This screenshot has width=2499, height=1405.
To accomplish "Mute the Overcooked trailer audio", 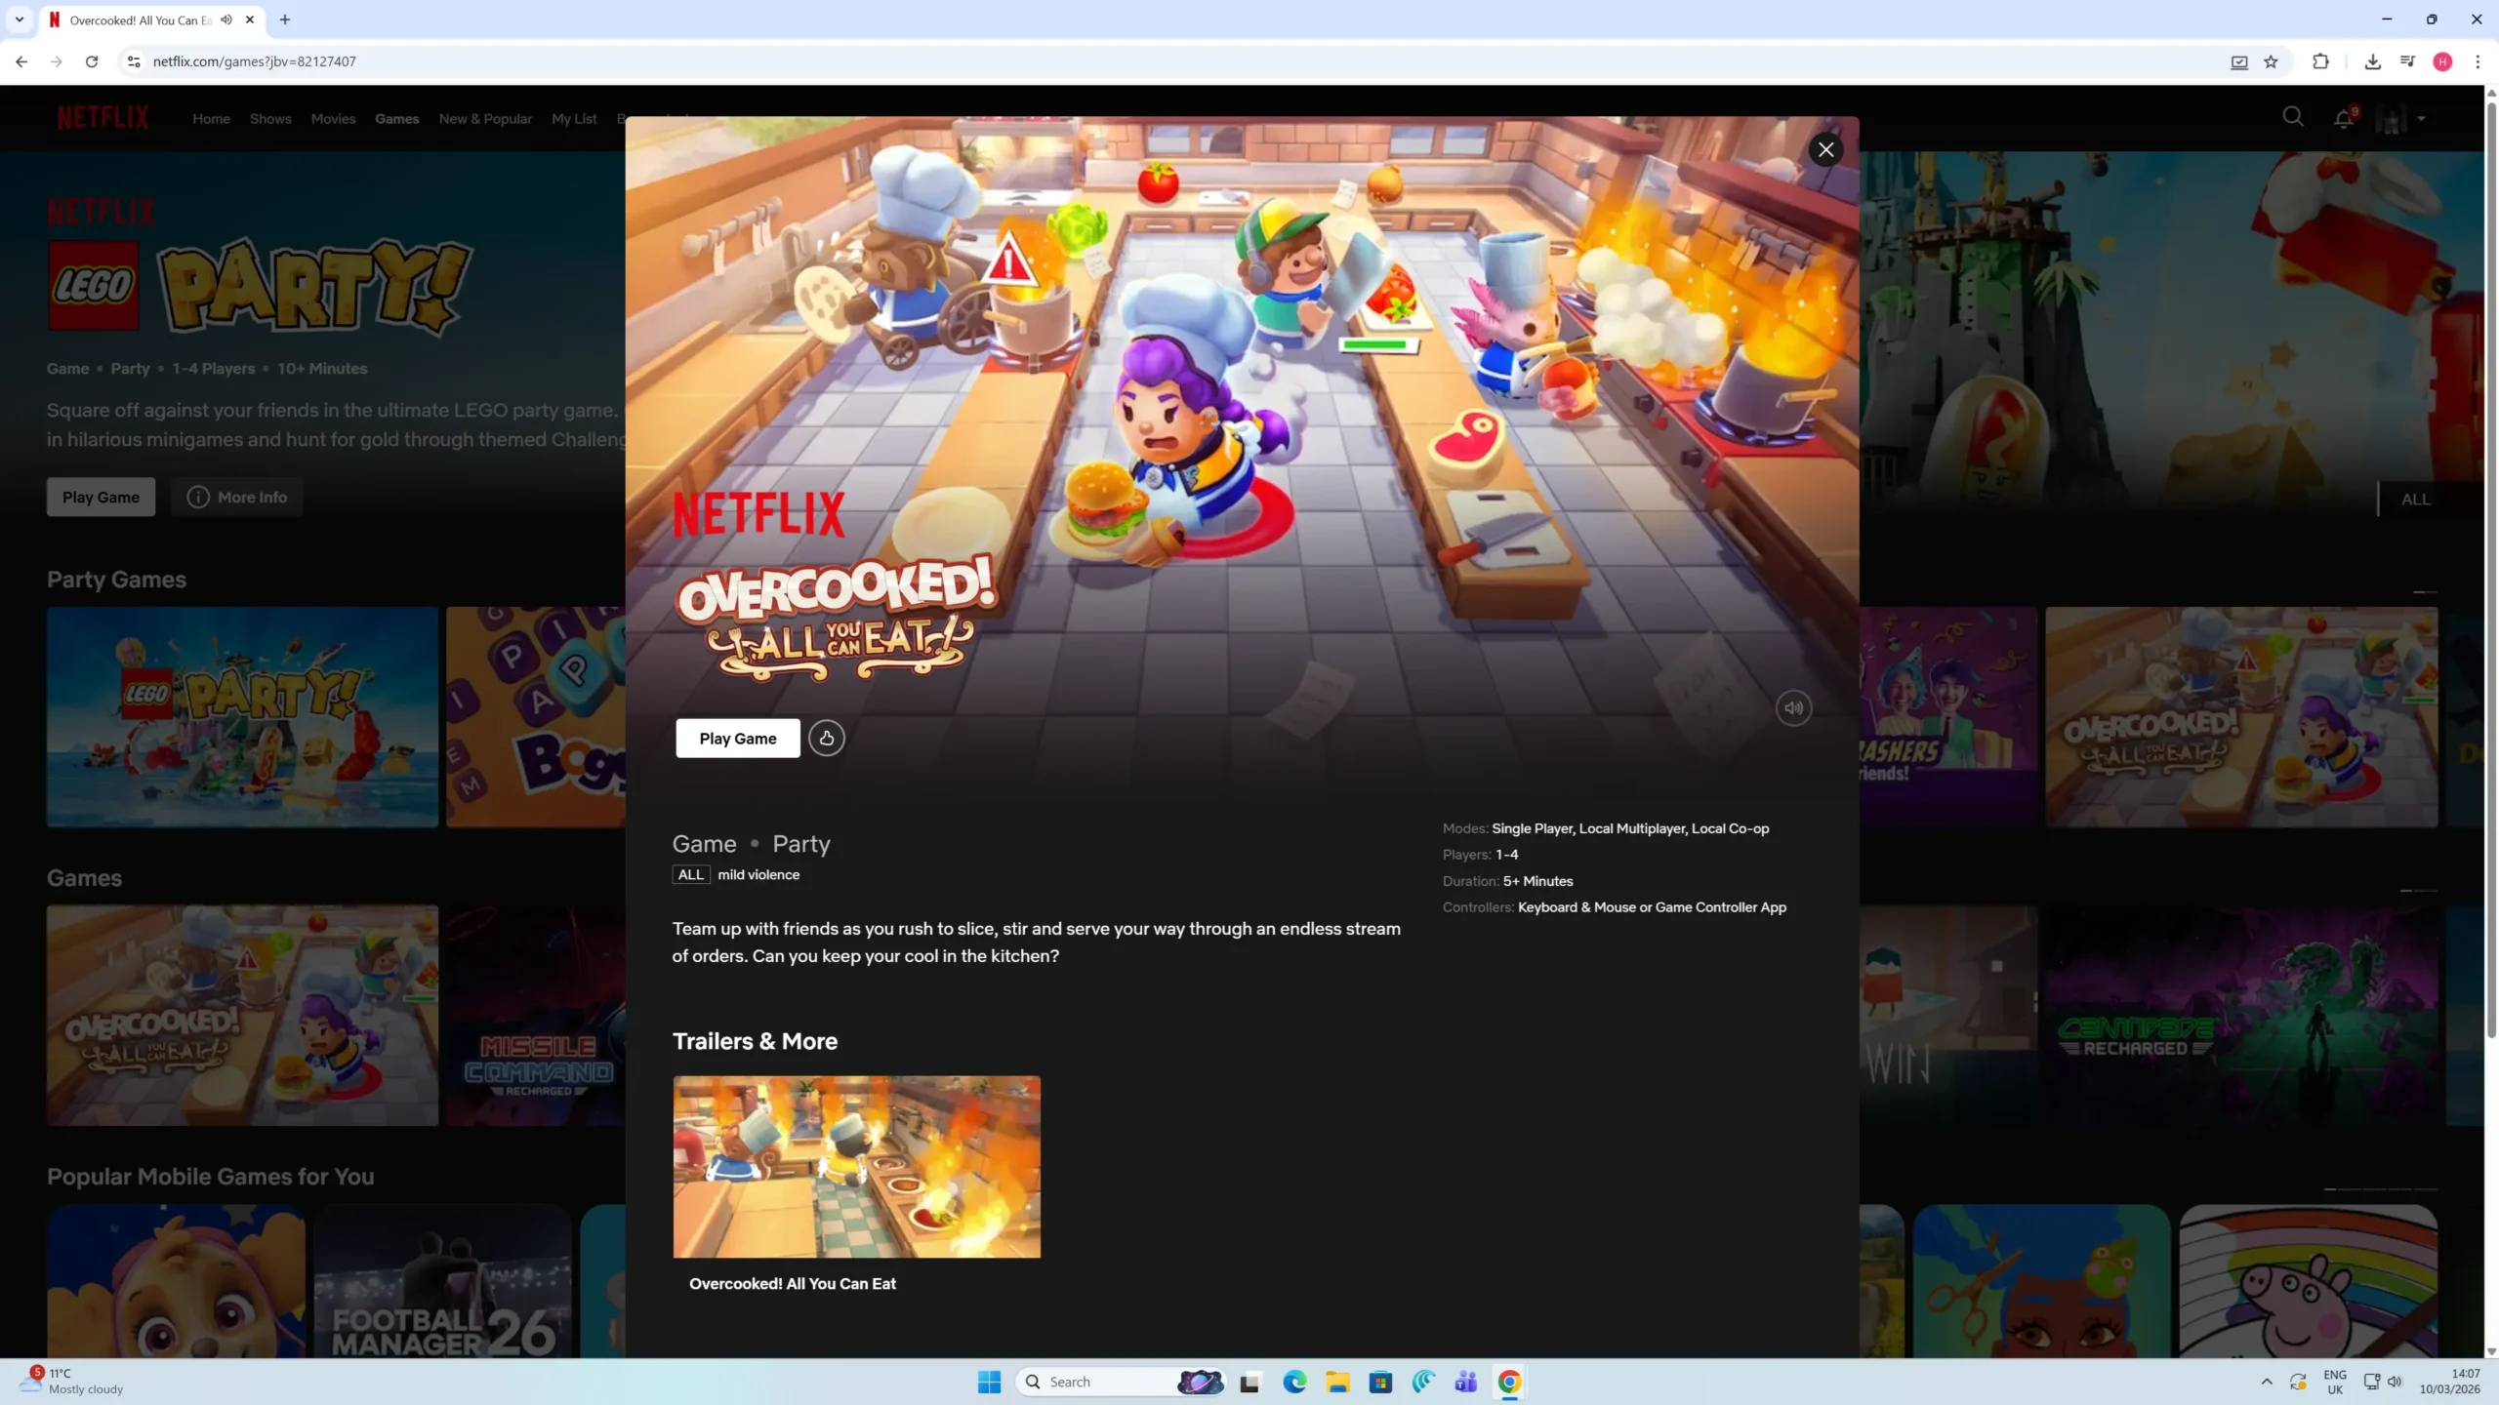I will coord(1793,707).
